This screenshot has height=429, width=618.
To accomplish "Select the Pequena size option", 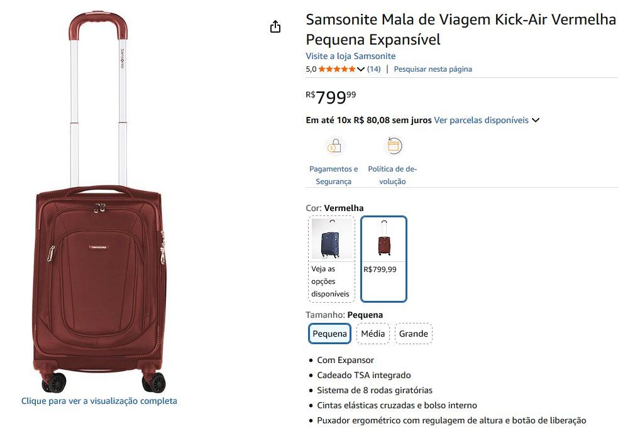I will click(329, 334).
